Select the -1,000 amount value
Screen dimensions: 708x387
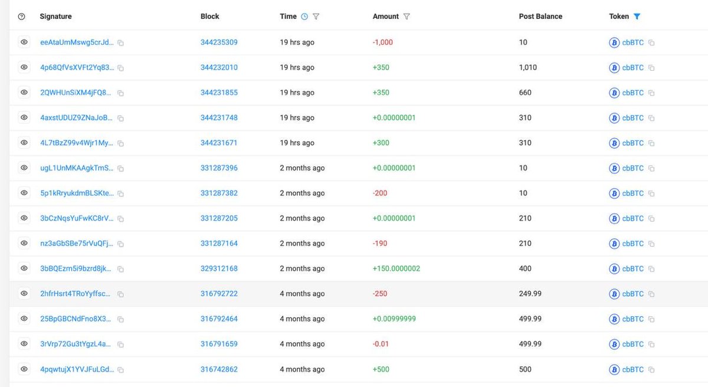tap(383, 42)
